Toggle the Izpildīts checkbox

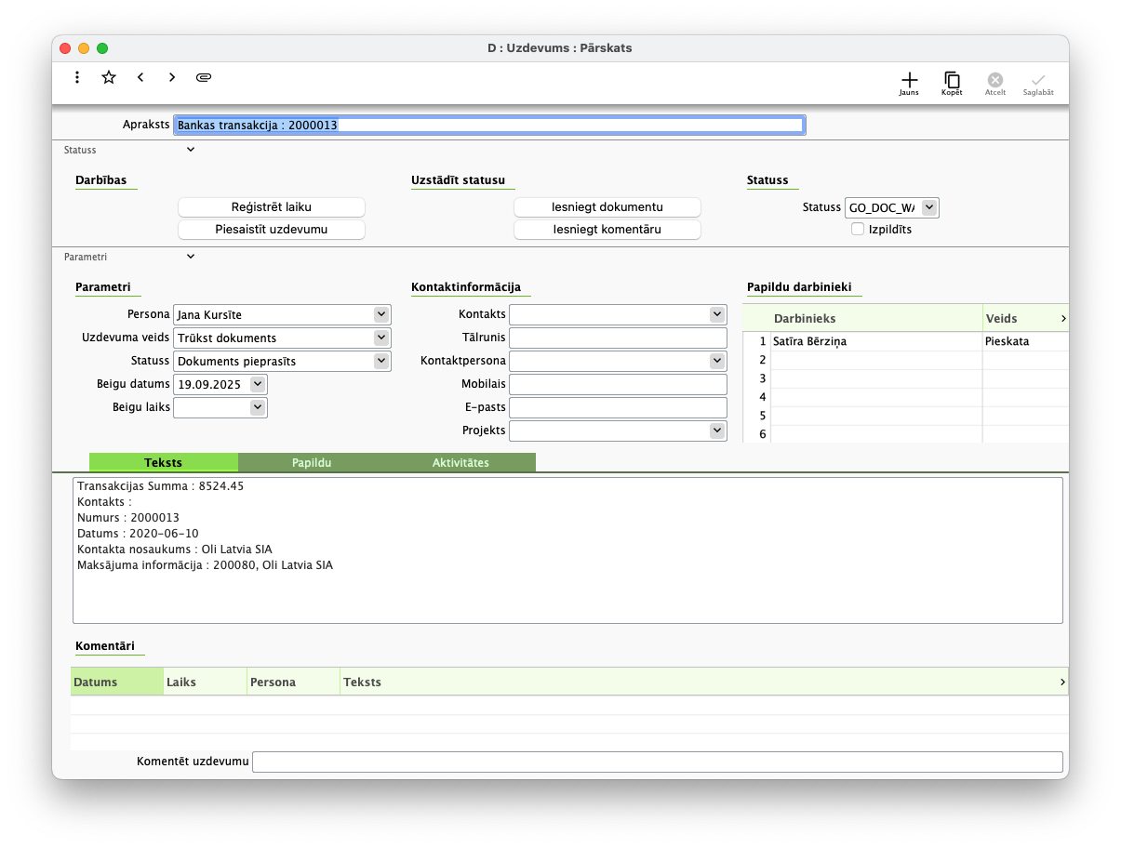[x=858, y=229]
